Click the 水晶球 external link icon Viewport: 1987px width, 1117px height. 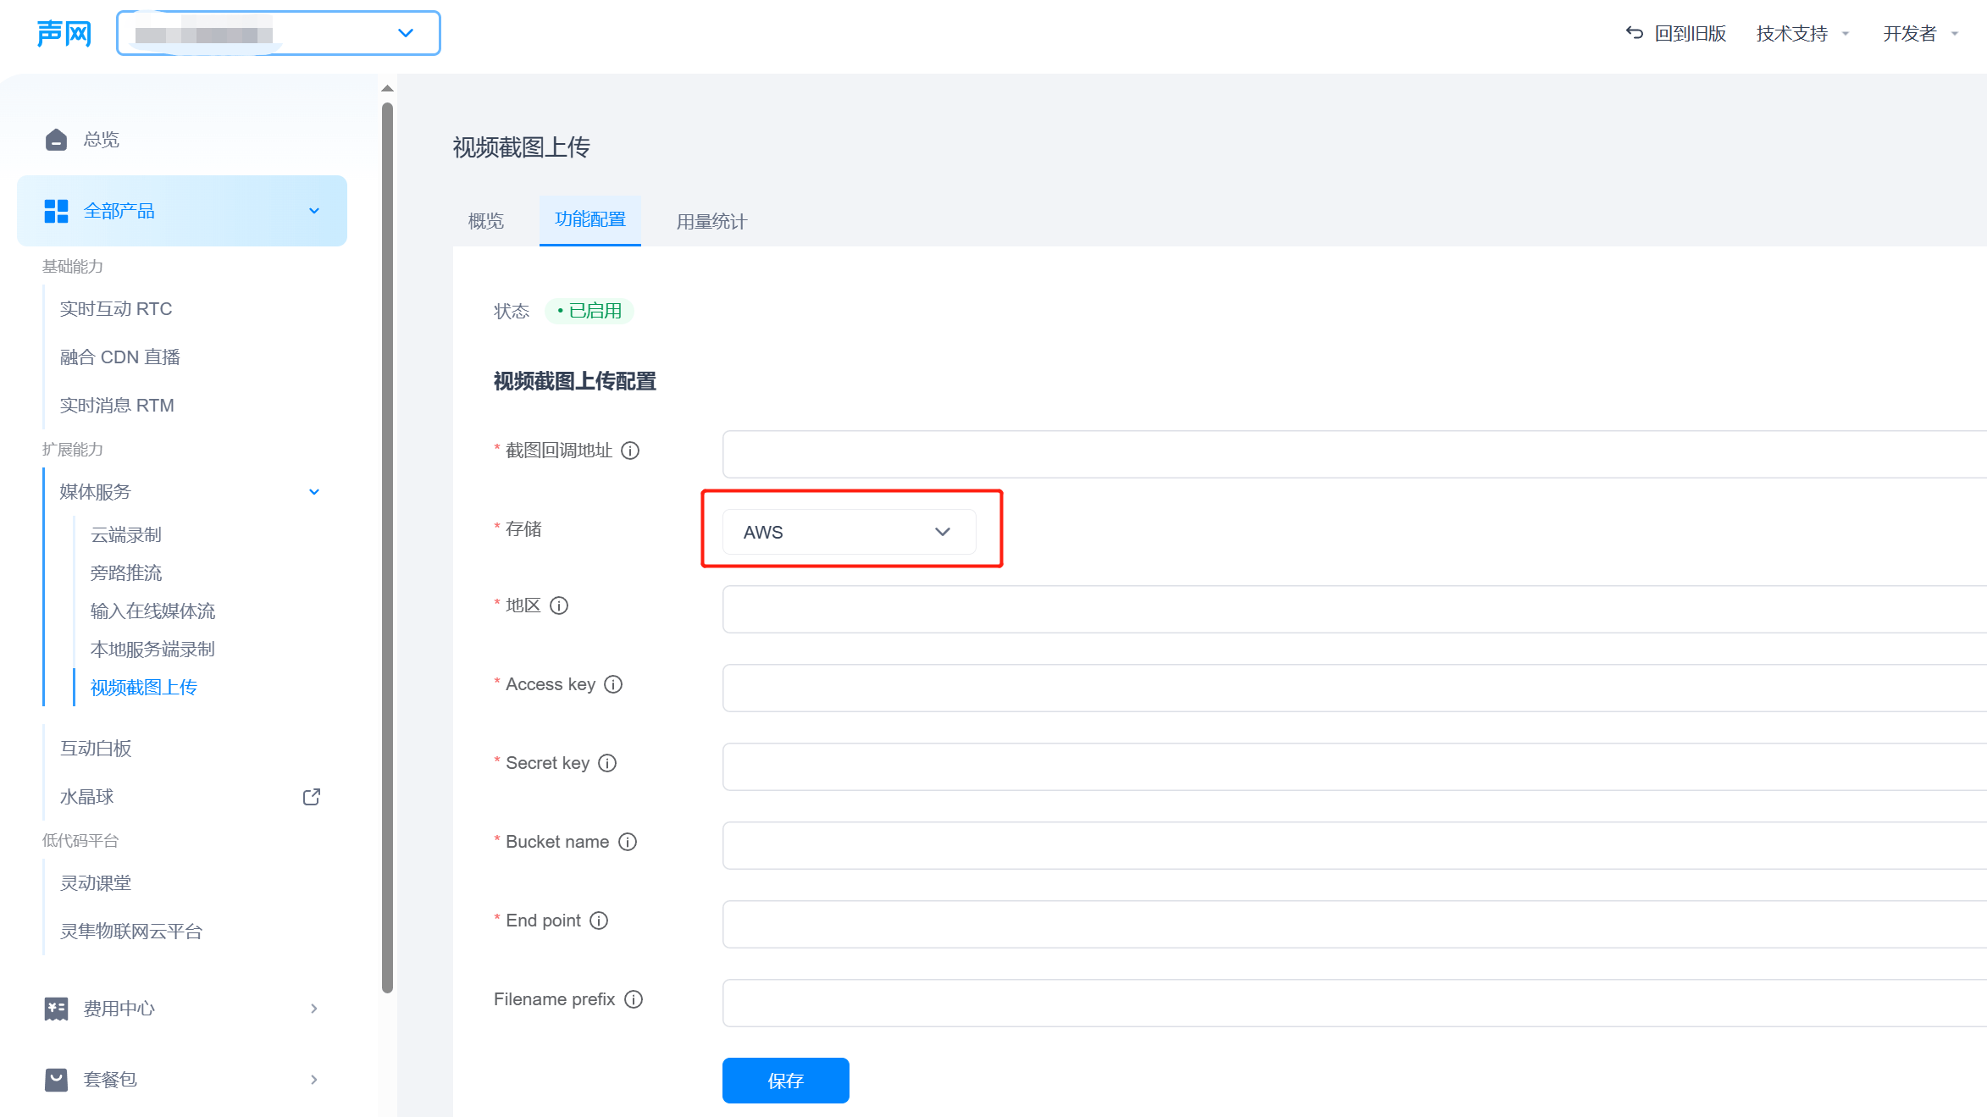tap(312, 797)
